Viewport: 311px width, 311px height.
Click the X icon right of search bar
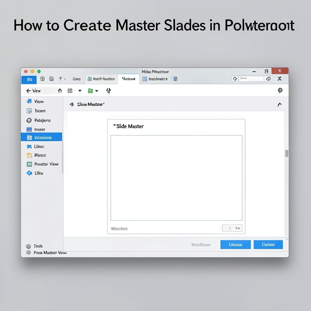click(x=279, y=79)
